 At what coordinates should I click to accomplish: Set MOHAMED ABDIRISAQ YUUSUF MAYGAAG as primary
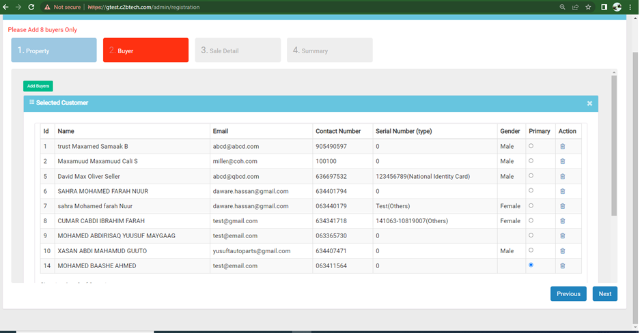(x=531, y=235)
